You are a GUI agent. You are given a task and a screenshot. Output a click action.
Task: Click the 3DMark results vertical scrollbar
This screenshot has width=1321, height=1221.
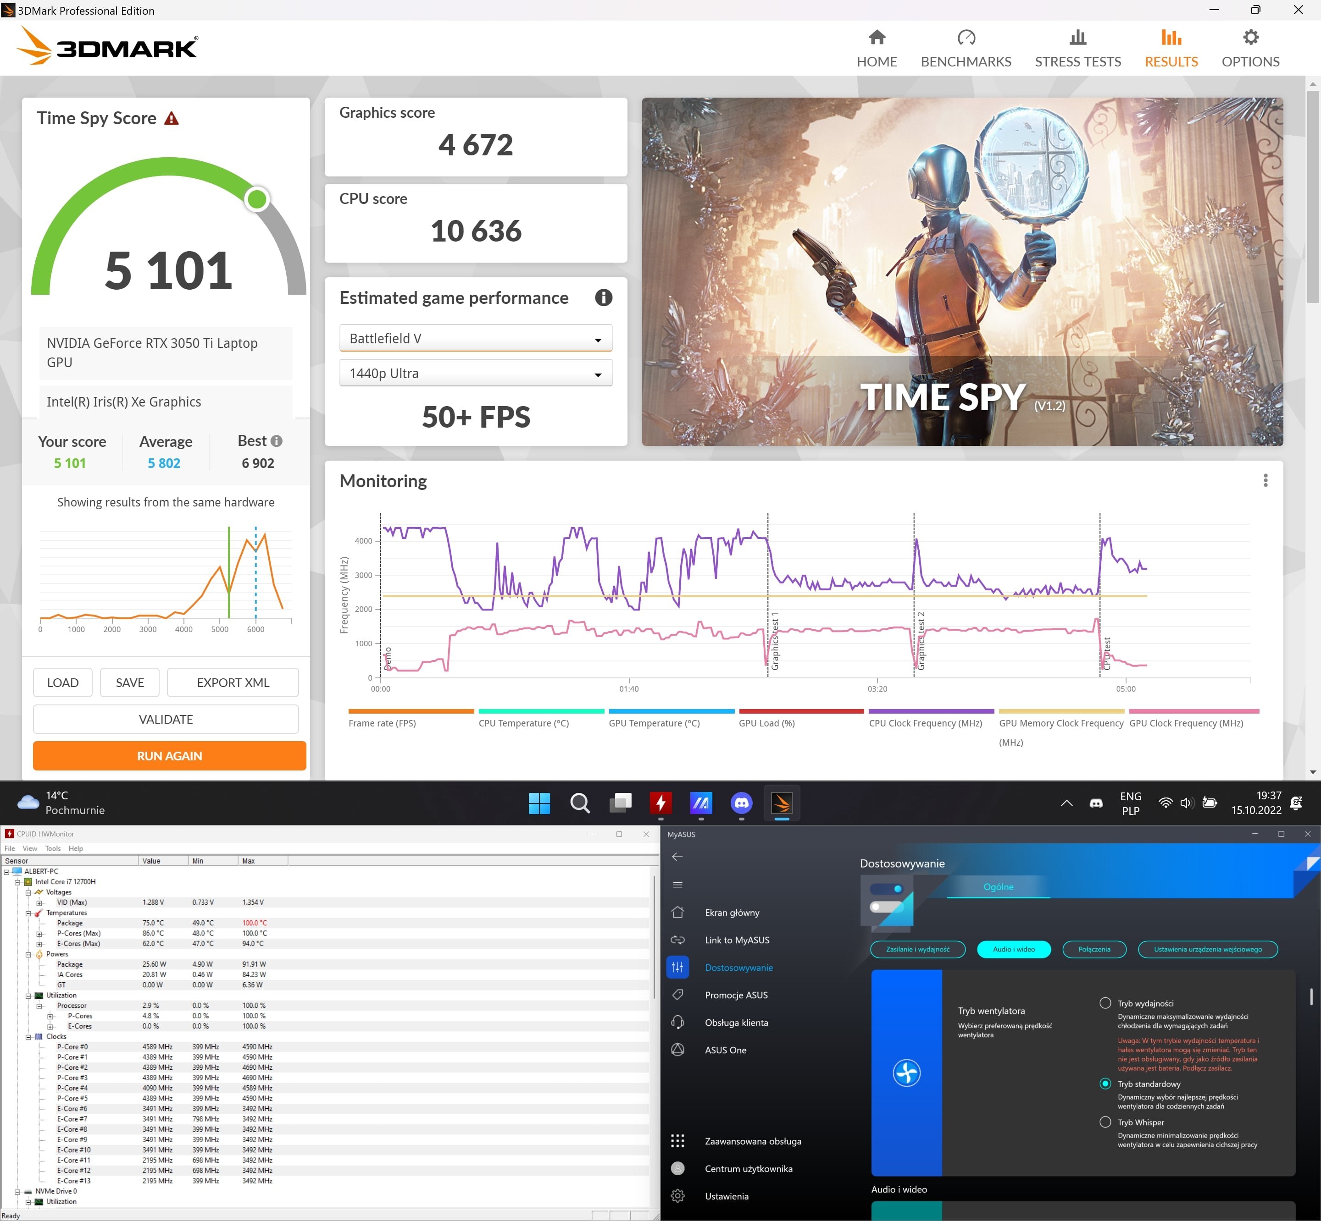(1313, 197)
